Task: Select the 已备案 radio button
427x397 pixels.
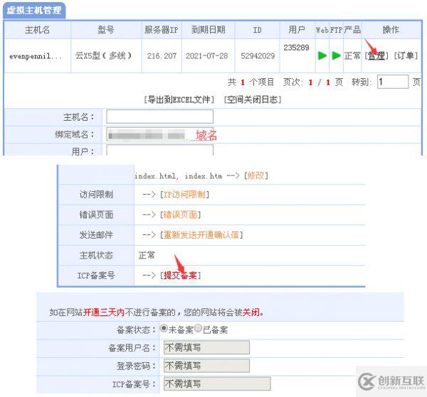Action: click(x=199, y=328)
